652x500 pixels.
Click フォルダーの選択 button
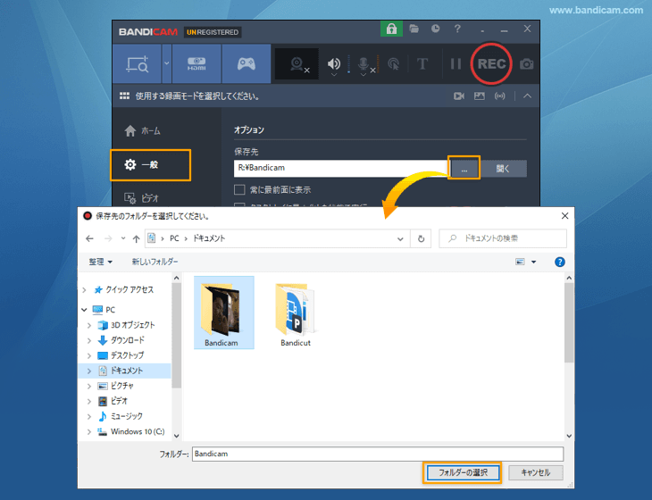click(x=463, y=472)
